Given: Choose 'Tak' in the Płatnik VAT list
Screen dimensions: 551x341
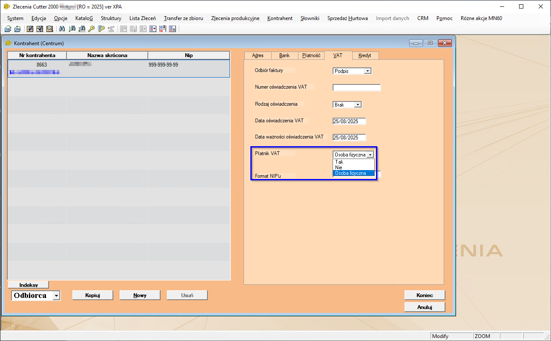Looking at the screenshot, I should pos(353,162).
